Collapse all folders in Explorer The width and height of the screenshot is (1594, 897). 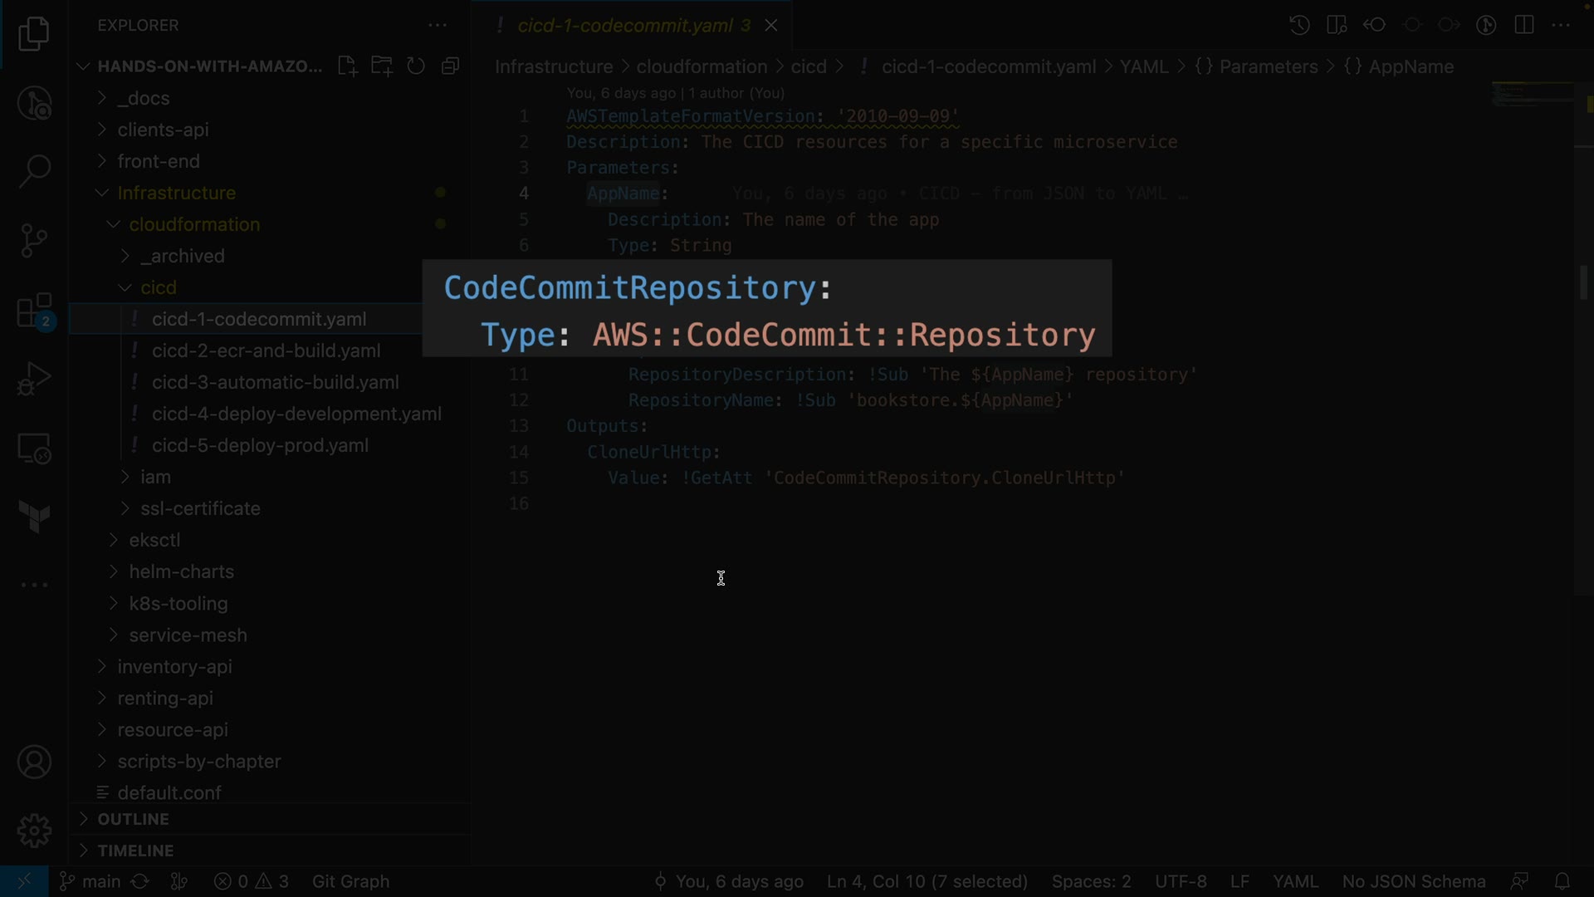[451, 66]
